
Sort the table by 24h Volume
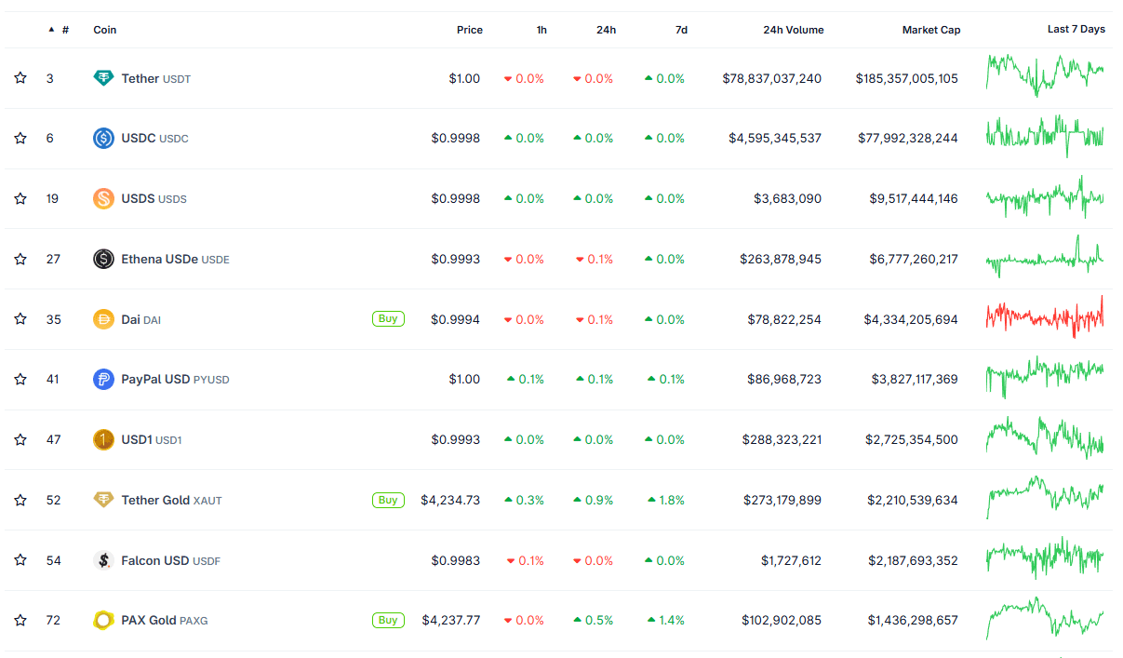[793, 29]
